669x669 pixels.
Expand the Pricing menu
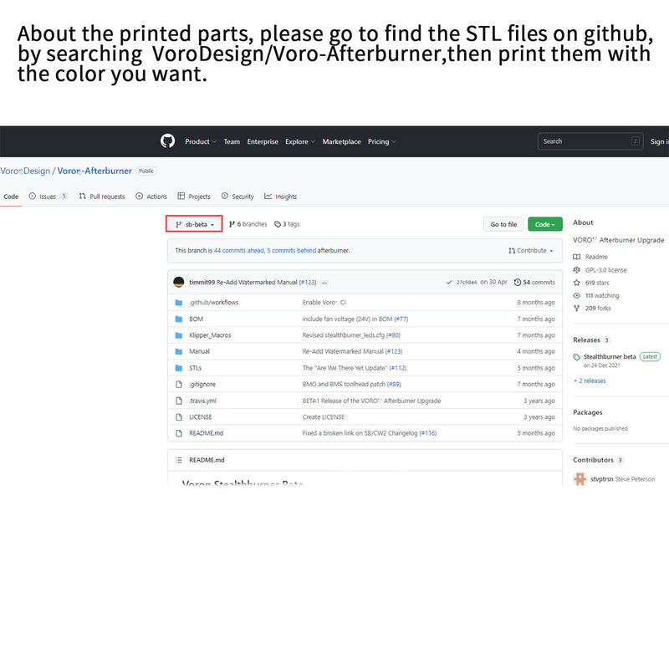[x=382, y=141]
